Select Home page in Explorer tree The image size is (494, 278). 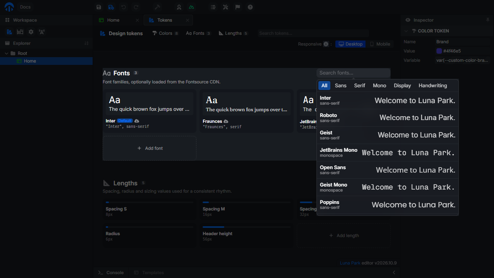pyautogui.click(x=46, y=61)
